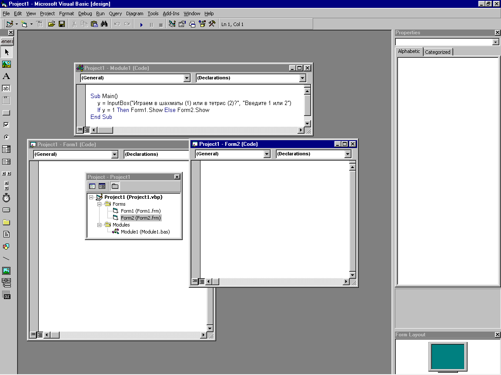Image resolution: width=501 pixels, height=375 pixels.
Task: Switch to Alphabetic properties tab
Action: point(409,51)
